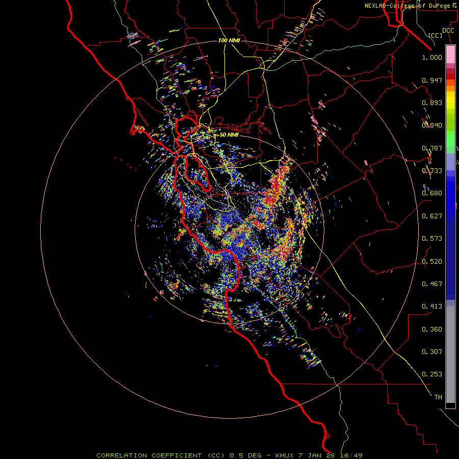Viewport: 459px width, 459px height.
Task: Pick the light pink color band in legend
Action: [x=450, y=54]
